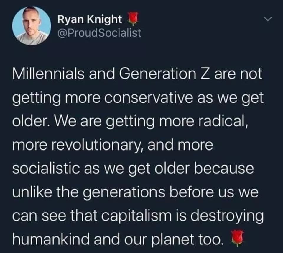The image size is (283, 253).
Task: Expand tweet actions using the caret arrow
Action: pos(268,19)
